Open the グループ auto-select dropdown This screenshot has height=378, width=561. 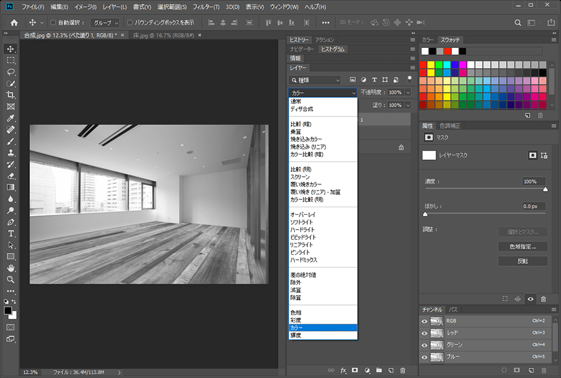coord(105,22)
